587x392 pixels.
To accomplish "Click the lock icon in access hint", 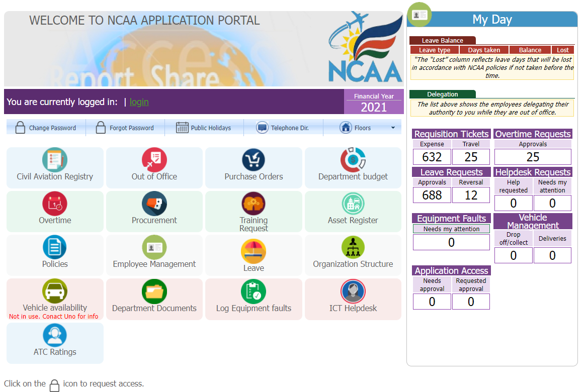I will tap(55, 385).
